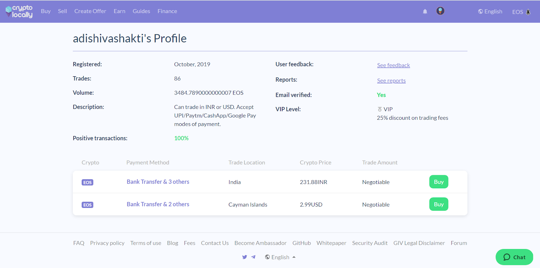Image resolution: width=540 pixels, height=268 pixels.
Task: Click the Cayman Islands trade location cell
Action: point(248,205)
